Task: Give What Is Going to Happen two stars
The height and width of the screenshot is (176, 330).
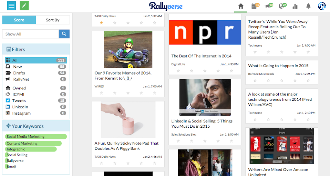Action: [x=268, y=80]
